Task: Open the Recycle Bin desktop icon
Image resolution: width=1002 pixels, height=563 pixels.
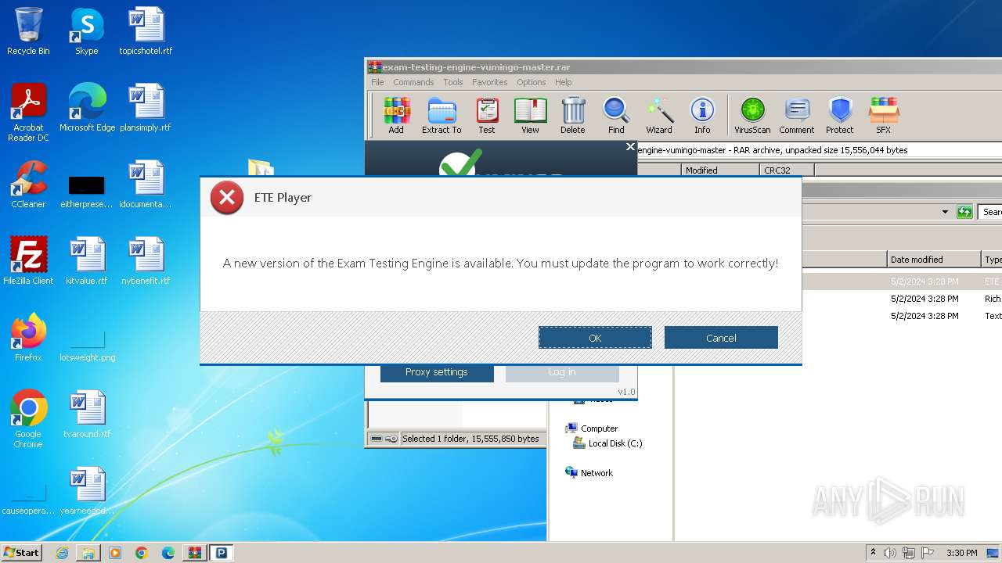Action: pyautogui.click(x=28, y=32)
